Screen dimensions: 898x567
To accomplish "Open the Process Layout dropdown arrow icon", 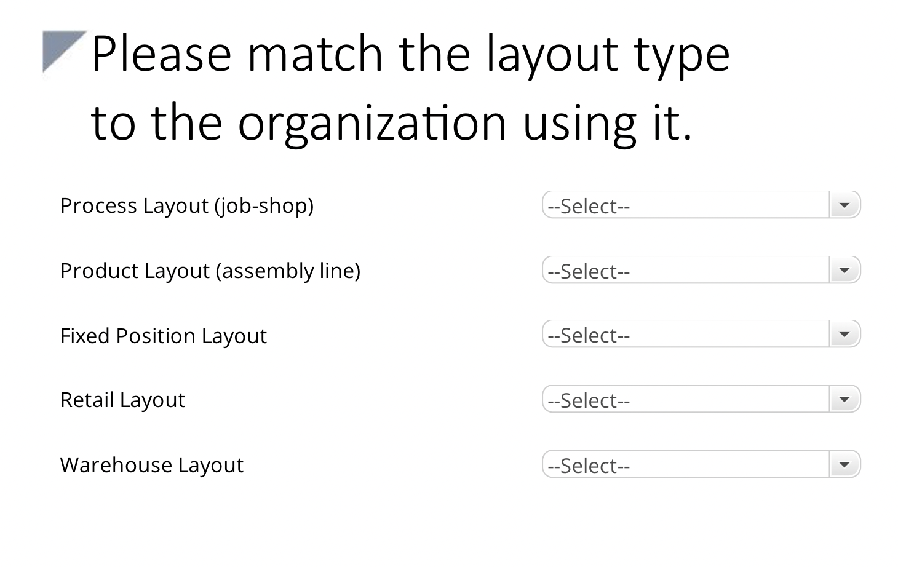I will [x=844, y=205].
